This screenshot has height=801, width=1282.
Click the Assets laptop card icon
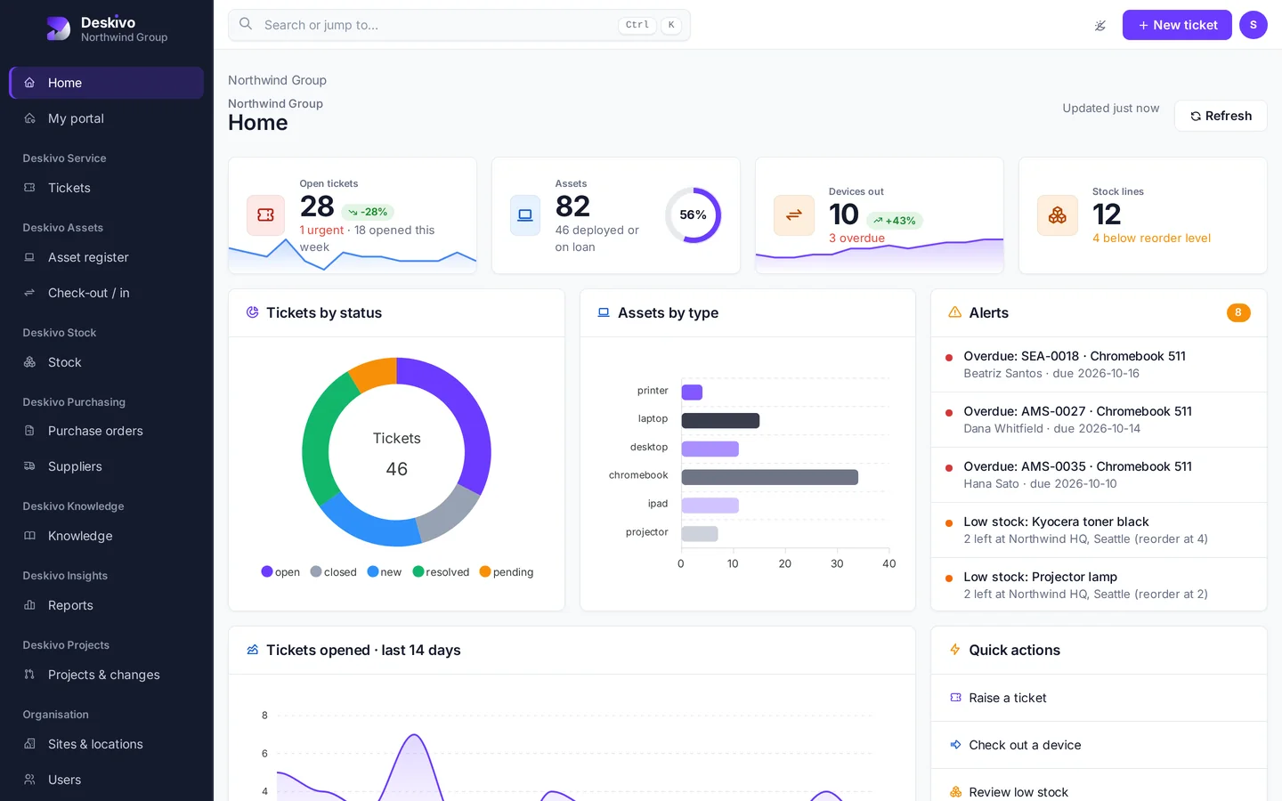point(525,214)
